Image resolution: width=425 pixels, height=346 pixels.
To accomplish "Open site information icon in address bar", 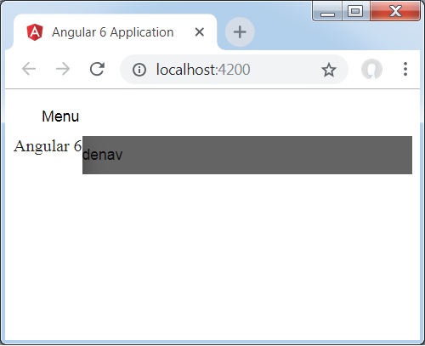I will coord(139,70).
